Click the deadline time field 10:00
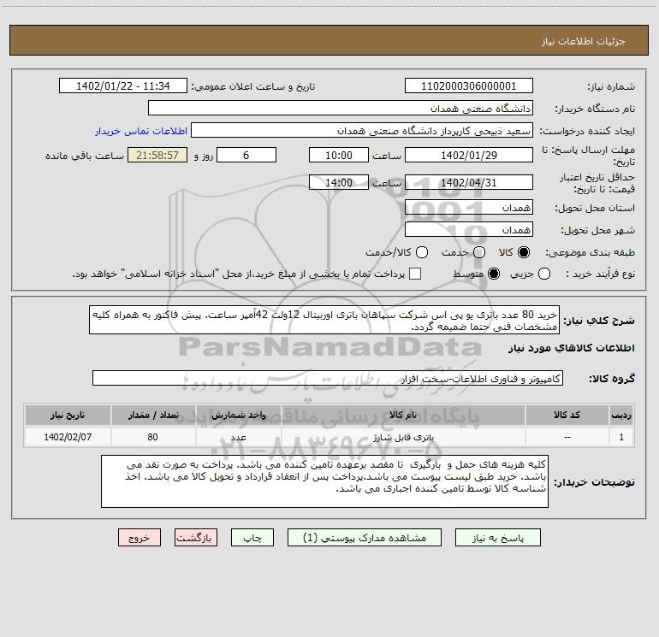659x637 pixels. (339, 155)
